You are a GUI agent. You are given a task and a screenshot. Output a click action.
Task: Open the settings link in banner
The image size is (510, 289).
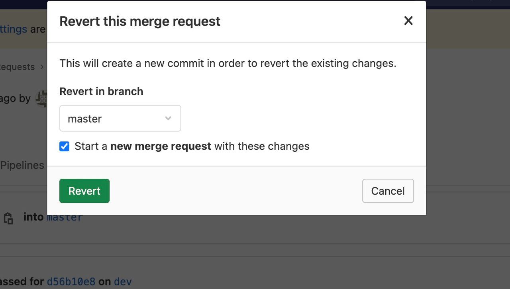(x=14, y=29)
